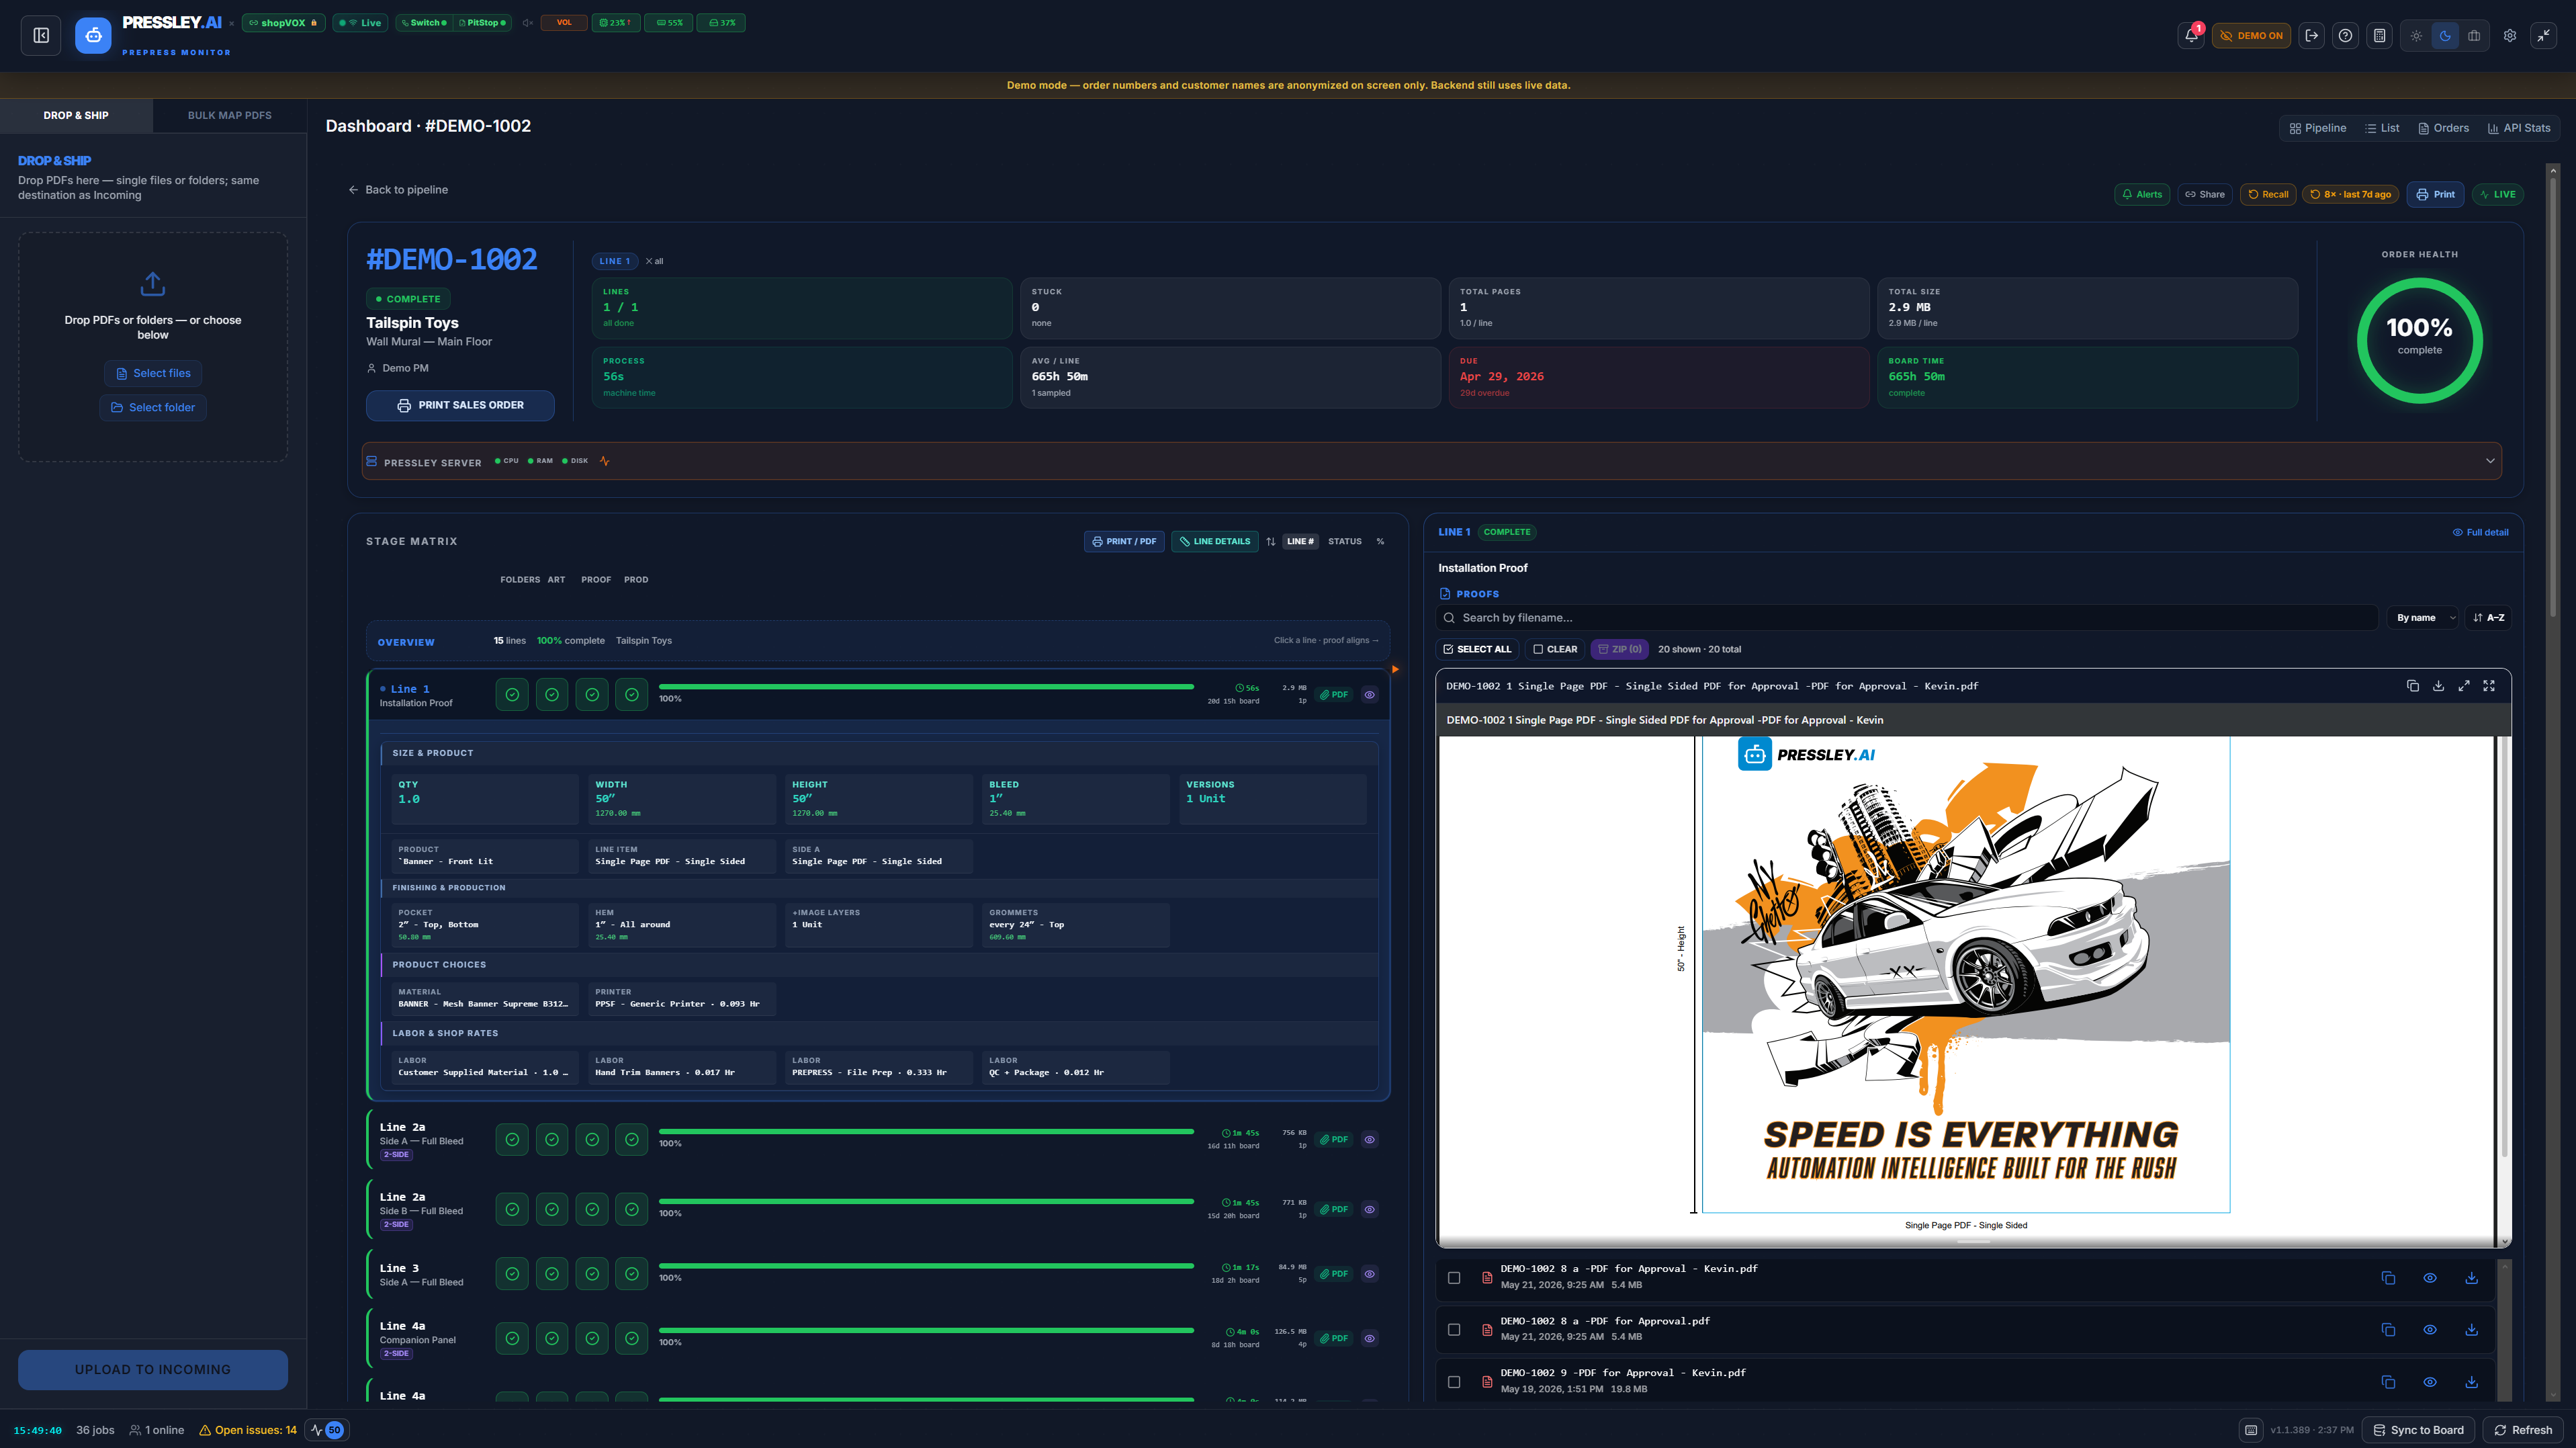Open the help question mark icon
Image resolution: width=2576 pixels, height=1448 pixels.
[x=2345, y=35]
